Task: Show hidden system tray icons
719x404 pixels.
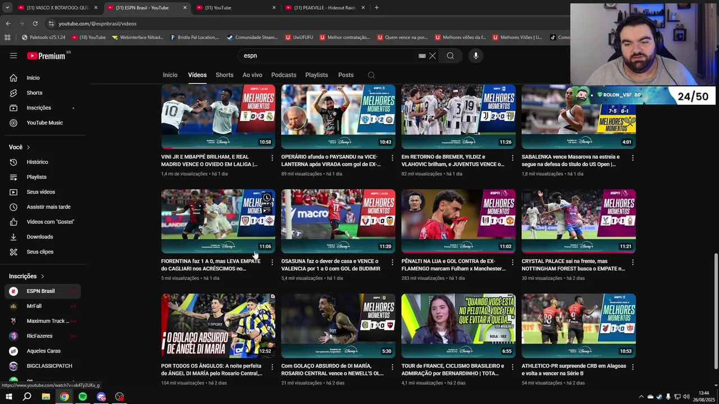Action: (x=641, y=397)
